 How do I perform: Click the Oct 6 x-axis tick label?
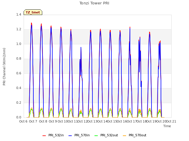click(x=23, y=121)
